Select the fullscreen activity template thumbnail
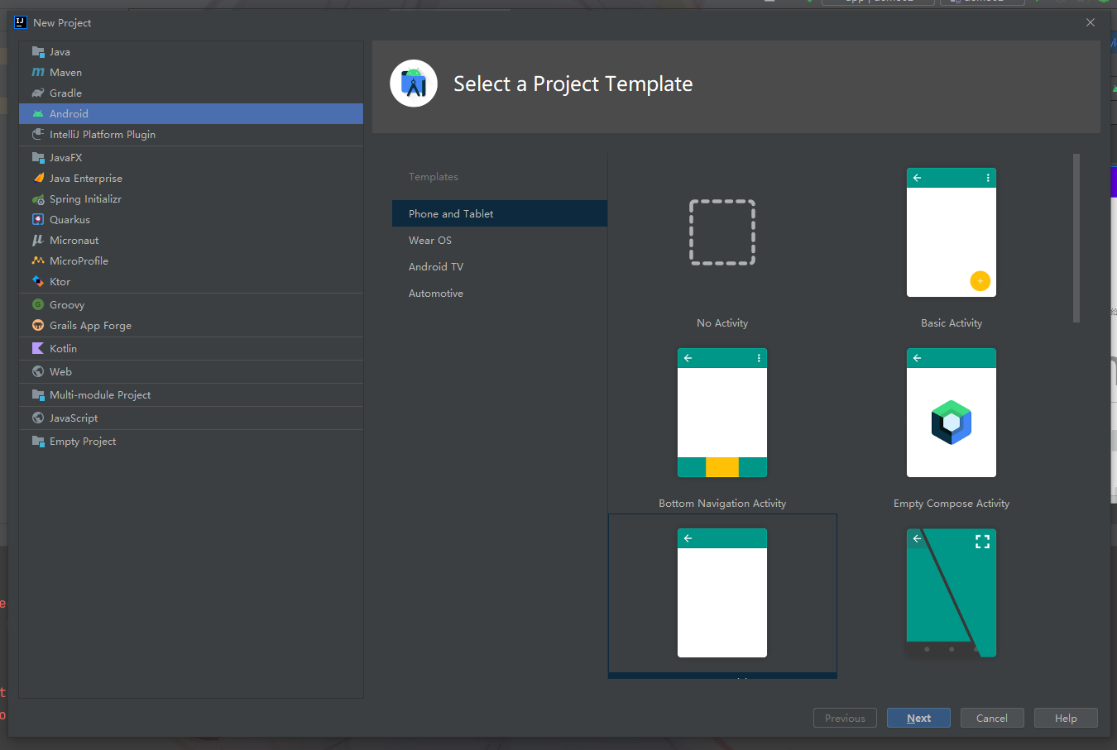 click(952, 593)
